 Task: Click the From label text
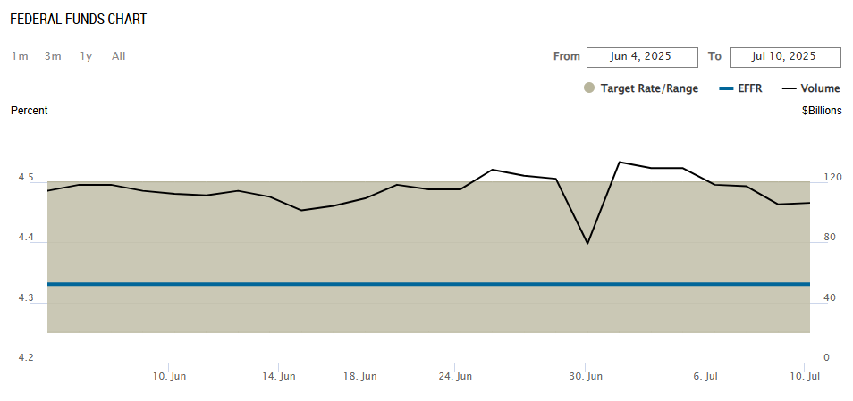[x=567, y=56]
